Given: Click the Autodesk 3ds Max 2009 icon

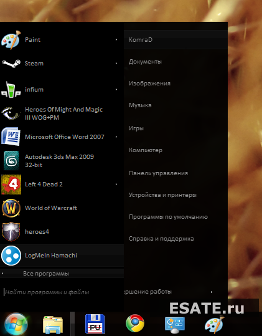Looking at the screenshot, I should click(11, 160).
